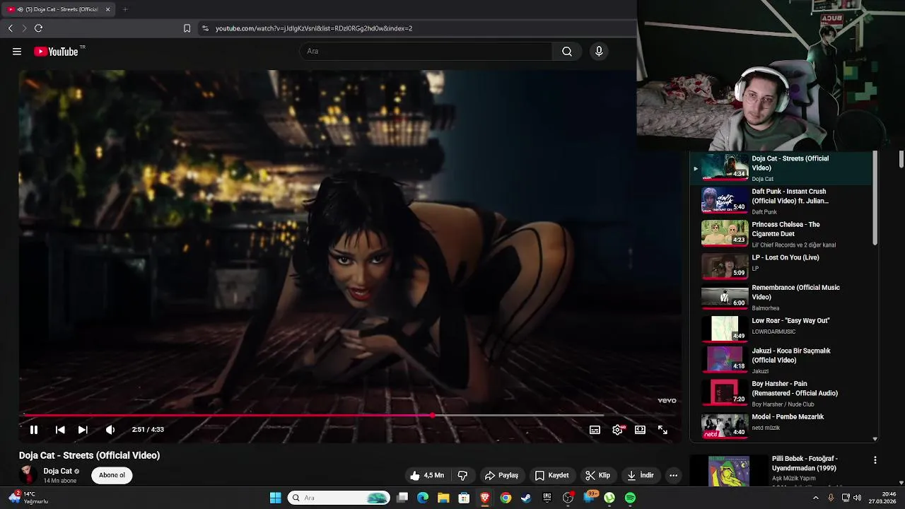Switch to theater mode

coord(640,430)
